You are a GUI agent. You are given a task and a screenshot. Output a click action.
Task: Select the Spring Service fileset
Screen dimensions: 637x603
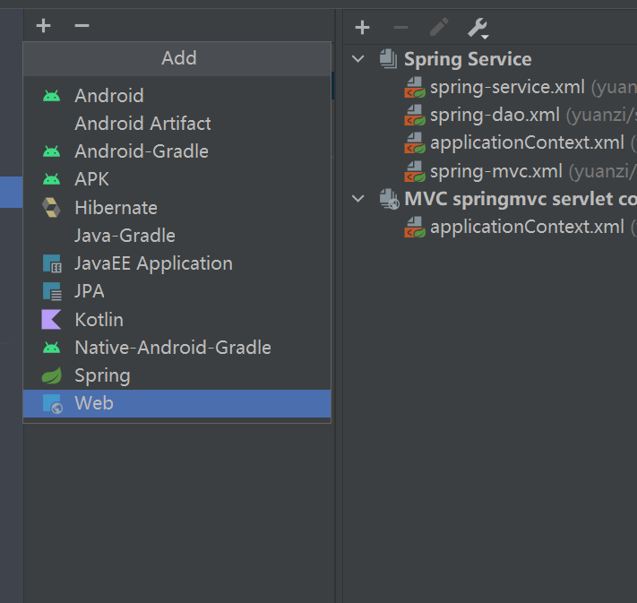pos(468,59)
